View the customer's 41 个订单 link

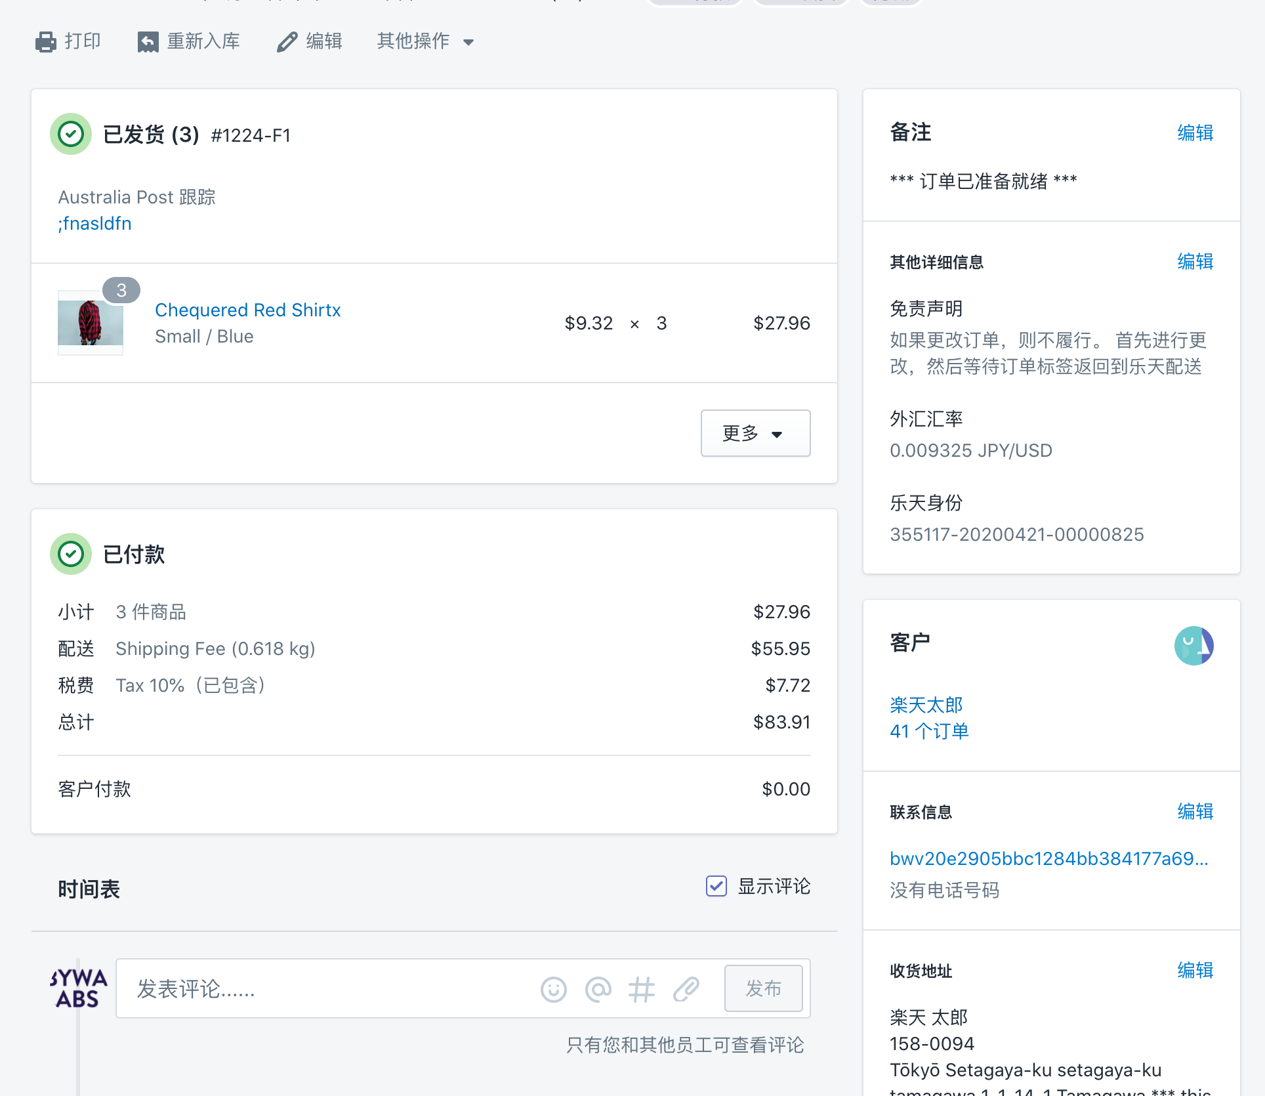coord(929,731)
